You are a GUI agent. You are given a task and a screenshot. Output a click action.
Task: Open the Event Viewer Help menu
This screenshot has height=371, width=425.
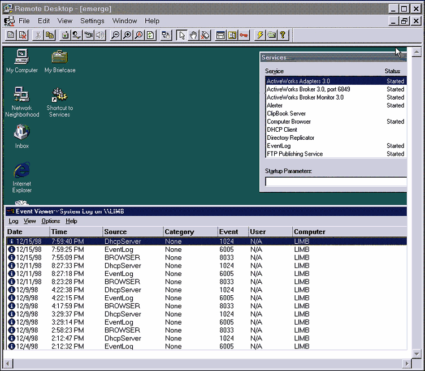coord(71,221)
